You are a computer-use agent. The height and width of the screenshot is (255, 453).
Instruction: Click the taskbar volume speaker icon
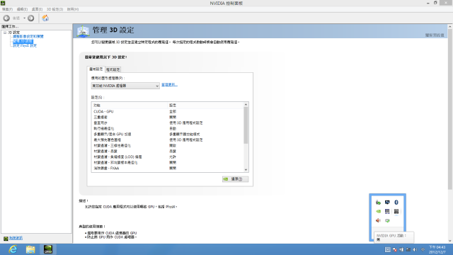(415, 249)
